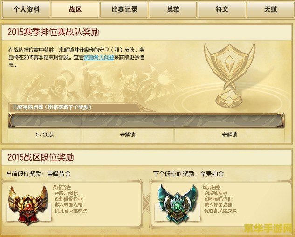Click the 华贵铂金 platinum rank emblem
The width and height of the screenshot is (295, 237).
[178, 204]
